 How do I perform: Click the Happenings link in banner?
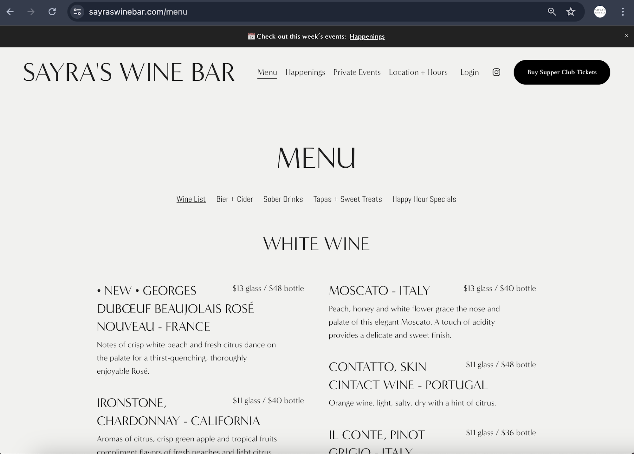pos(367,36)
